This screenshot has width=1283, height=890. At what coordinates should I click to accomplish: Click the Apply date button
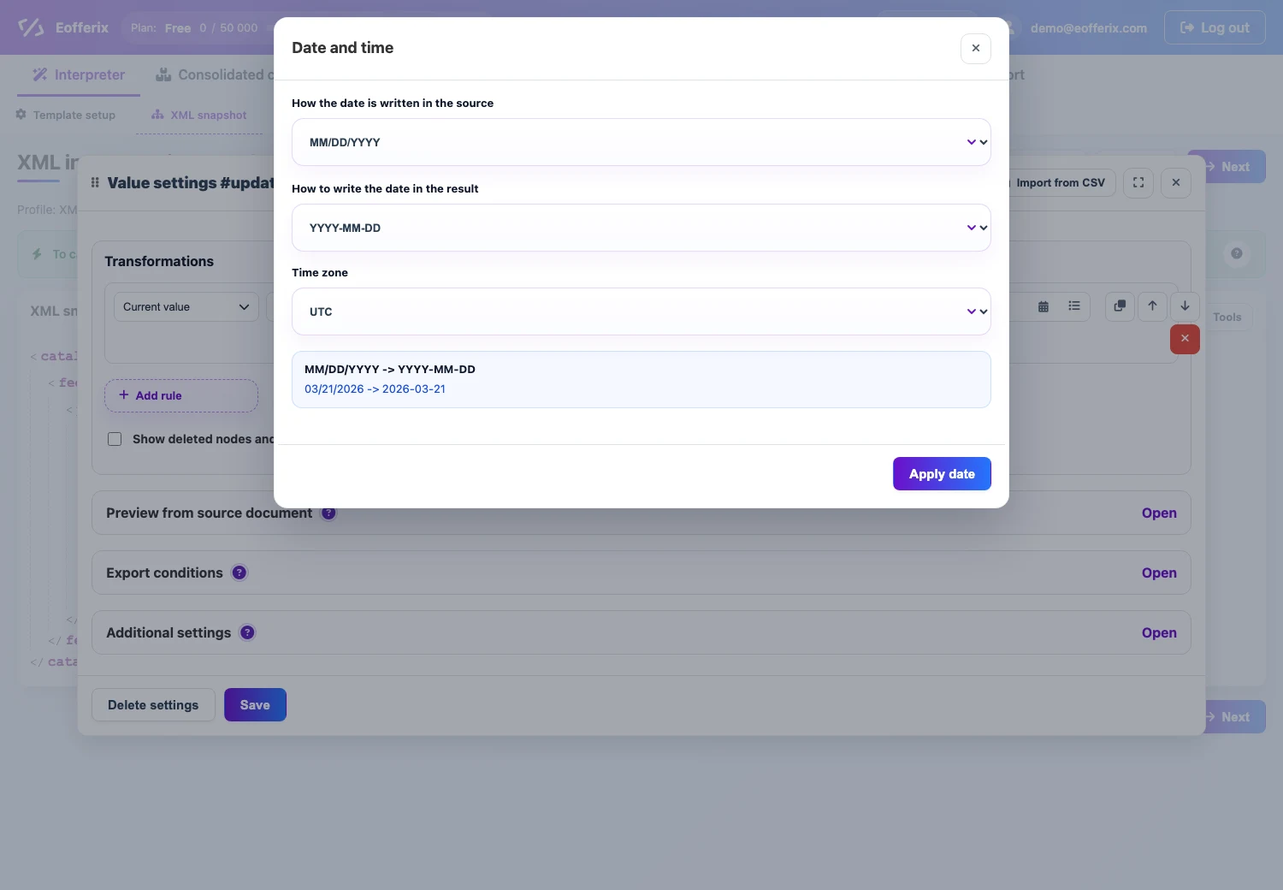pyautogui.click(x=942, y=474)
